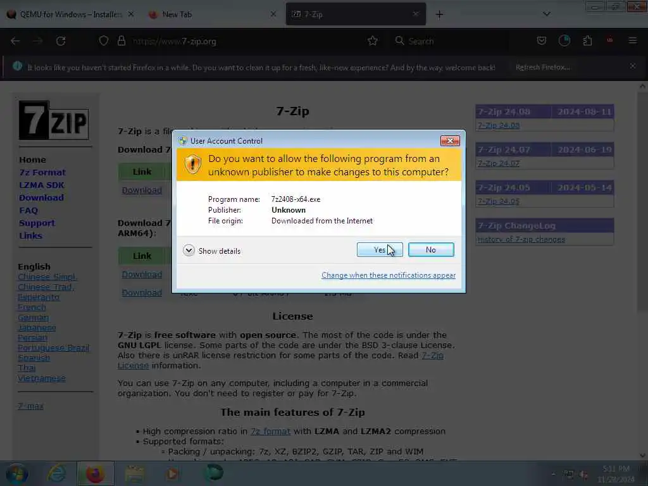Click the green round taskbar icon
The height and width of the screenshot is (486, 648).
pyautogui.click(x=214, y=473)
